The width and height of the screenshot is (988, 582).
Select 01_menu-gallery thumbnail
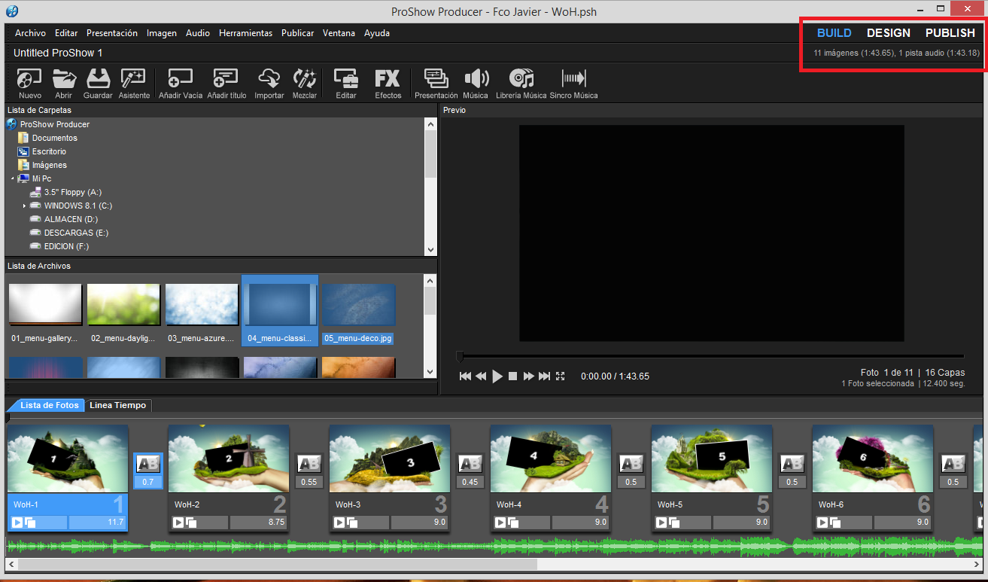(x=45, y=303)
